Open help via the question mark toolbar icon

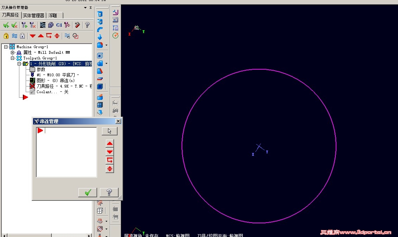87,25
